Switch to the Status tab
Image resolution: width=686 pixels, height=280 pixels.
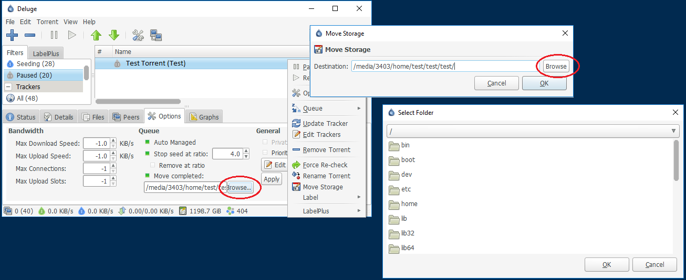coord(21,117)
